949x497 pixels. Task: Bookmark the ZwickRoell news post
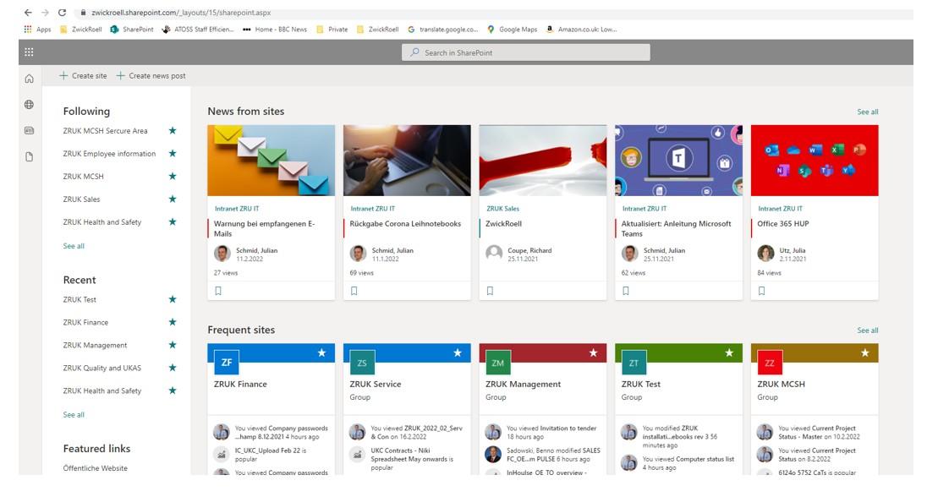(491, 291)
